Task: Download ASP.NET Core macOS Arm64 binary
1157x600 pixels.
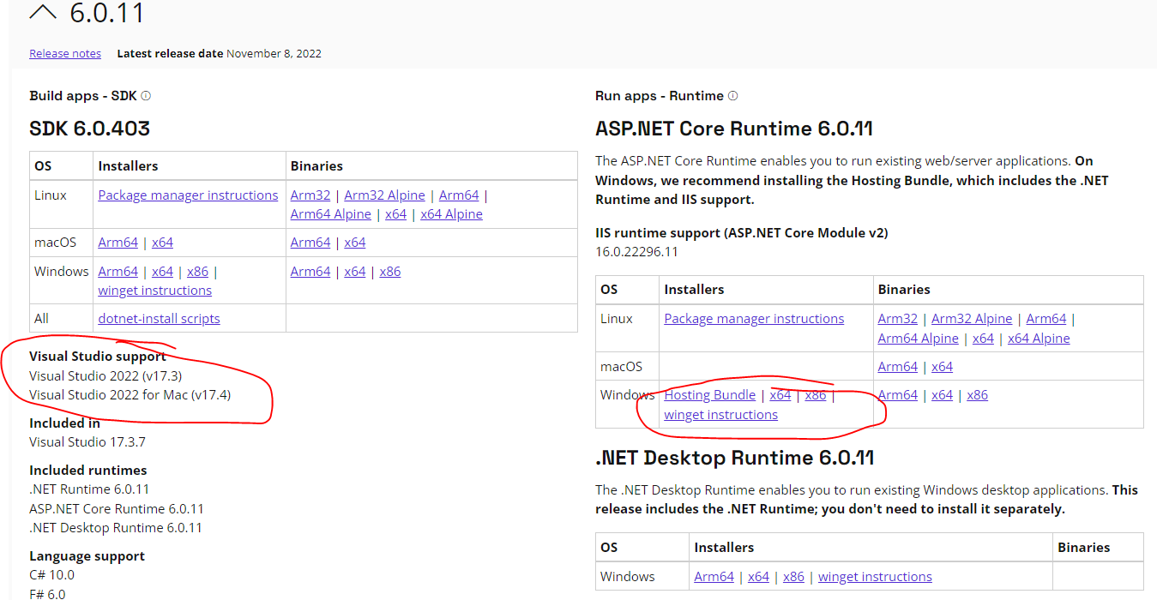Action: [897, 367]
